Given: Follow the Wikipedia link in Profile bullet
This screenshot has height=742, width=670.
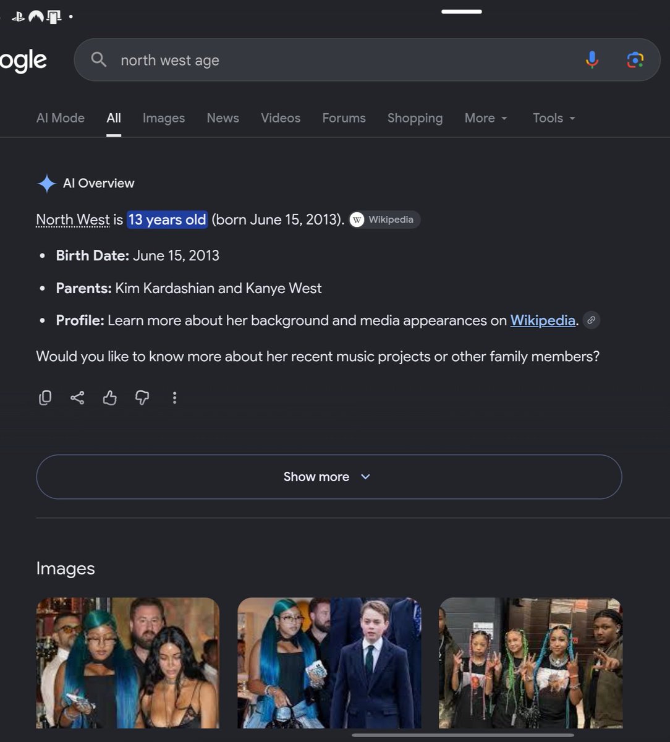Looking at the screenshot, I should click(543, 320).
